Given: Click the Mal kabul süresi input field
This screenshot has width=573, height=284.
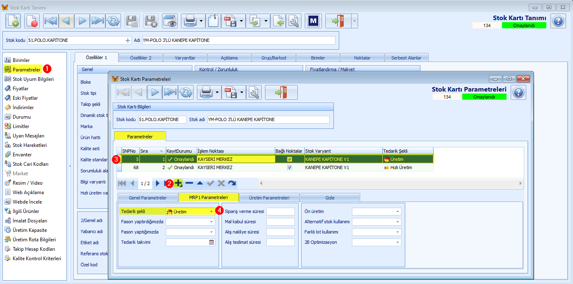Looking at the screenshot, I should point(281,222).
